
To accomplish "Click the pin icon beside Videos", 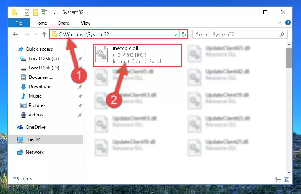I will pos(80,115).
